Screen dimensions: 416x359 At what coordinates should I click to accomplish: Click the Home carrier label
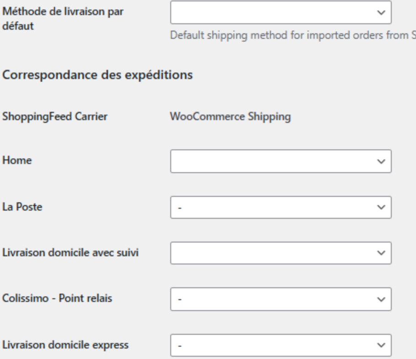14,161
